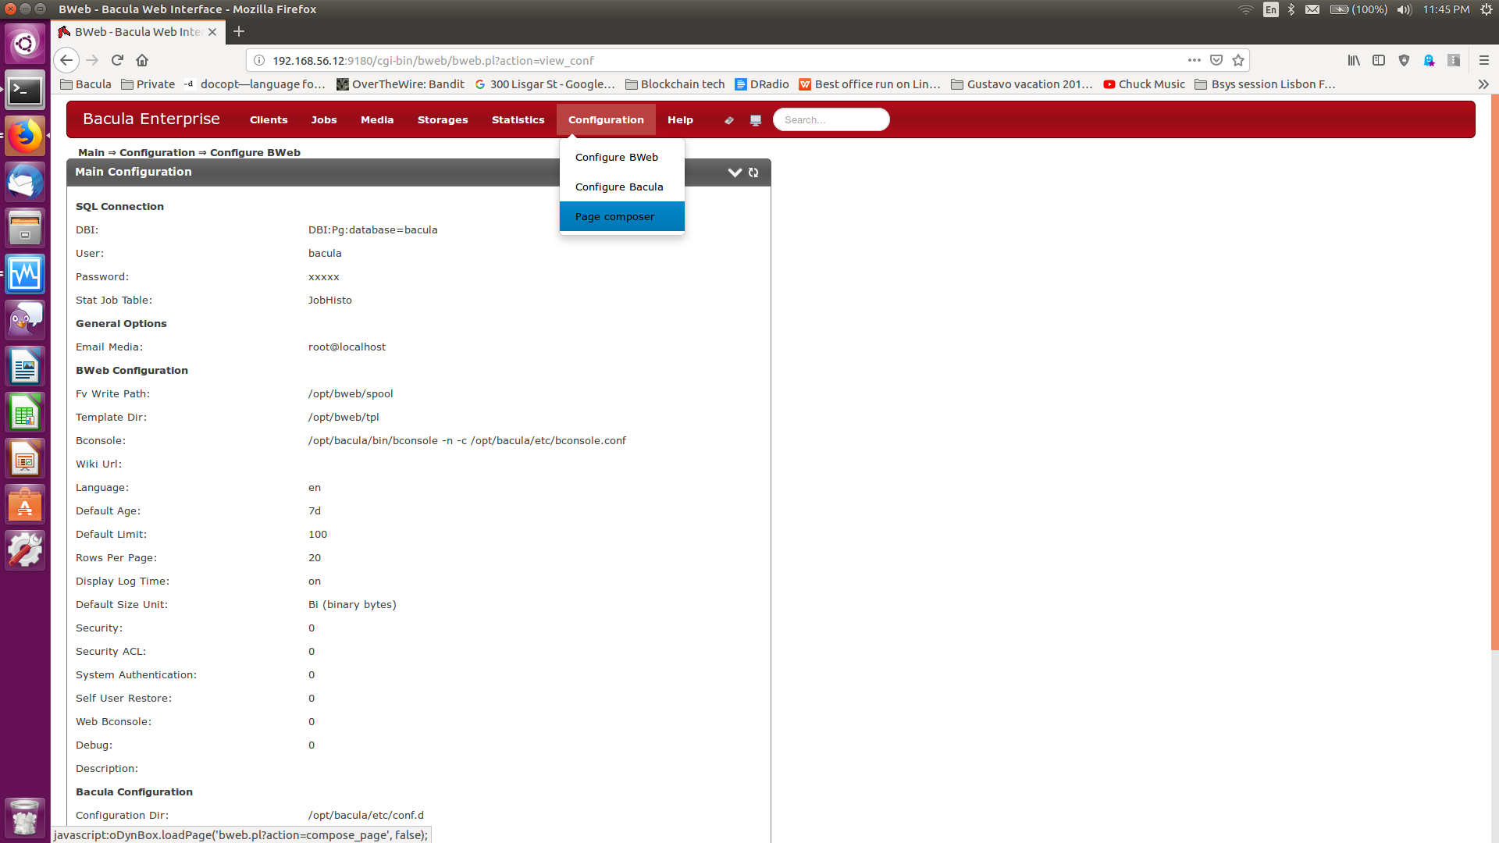Open the Statistics menu
Image resolution: width=1499 pixels, height=843 pixels.
[x=518, y=119]
